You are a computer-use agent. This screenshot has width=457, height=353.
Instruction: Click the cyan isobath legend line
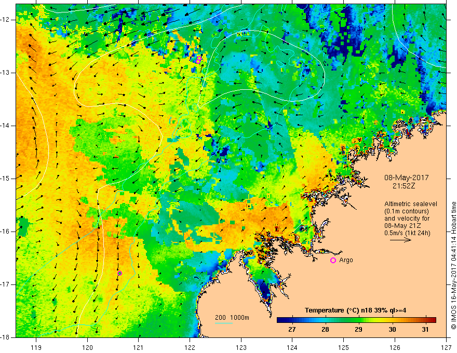(224, 323)
